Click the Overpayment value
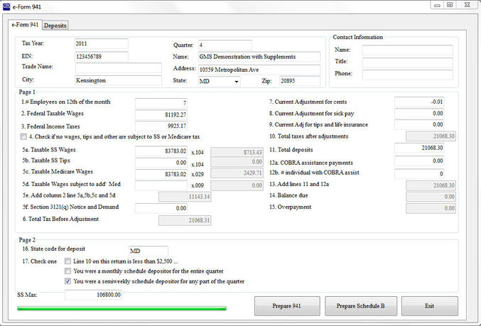Image resolution: width=481 pixels, height=326 pixels. [431, 208]
